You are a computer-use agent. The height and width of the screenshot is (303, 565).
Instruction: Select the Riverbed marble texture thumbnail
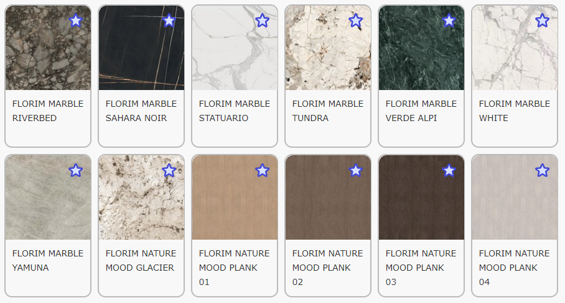tap(48, 48)
